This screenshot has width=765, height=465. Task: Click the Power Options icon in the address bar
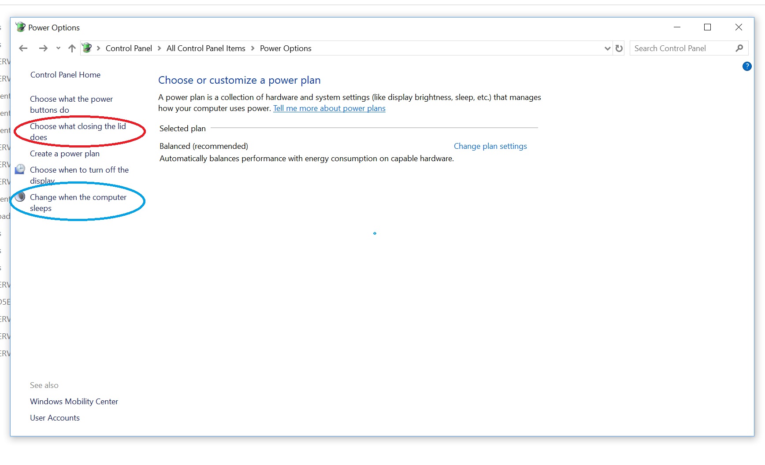88,48
